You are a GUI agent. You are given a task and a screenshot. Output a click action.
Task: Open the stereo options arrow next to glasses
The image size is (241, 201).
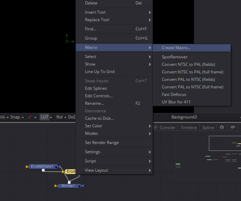click(8, 117)
